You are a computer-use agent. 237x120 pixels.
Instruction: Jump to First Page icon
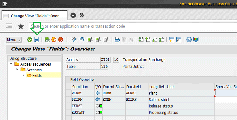(x=141, y=40)
